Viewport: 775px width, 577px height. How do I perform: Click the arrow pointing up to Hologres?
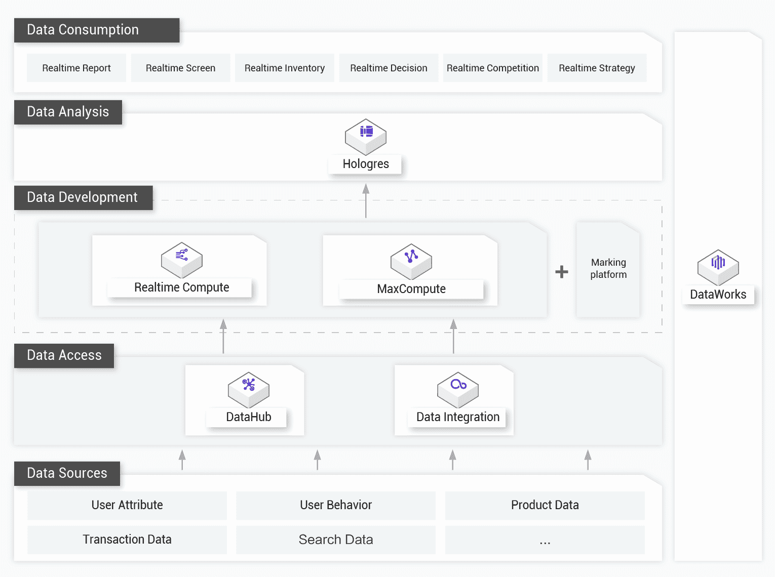pos(366,200)
